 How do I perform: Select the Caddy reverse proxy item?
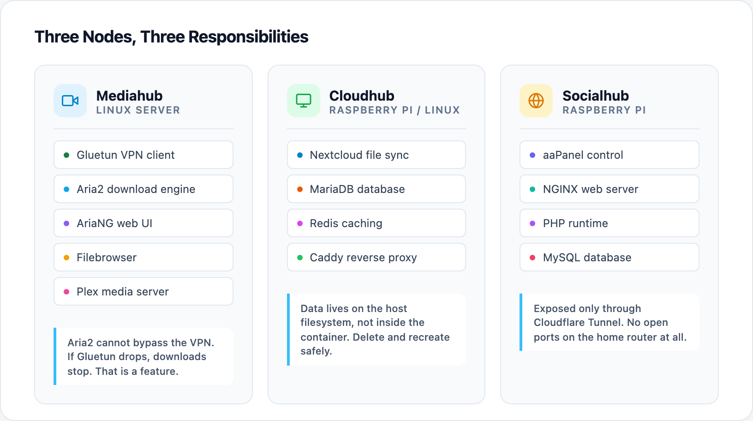[x=376, y=257]
